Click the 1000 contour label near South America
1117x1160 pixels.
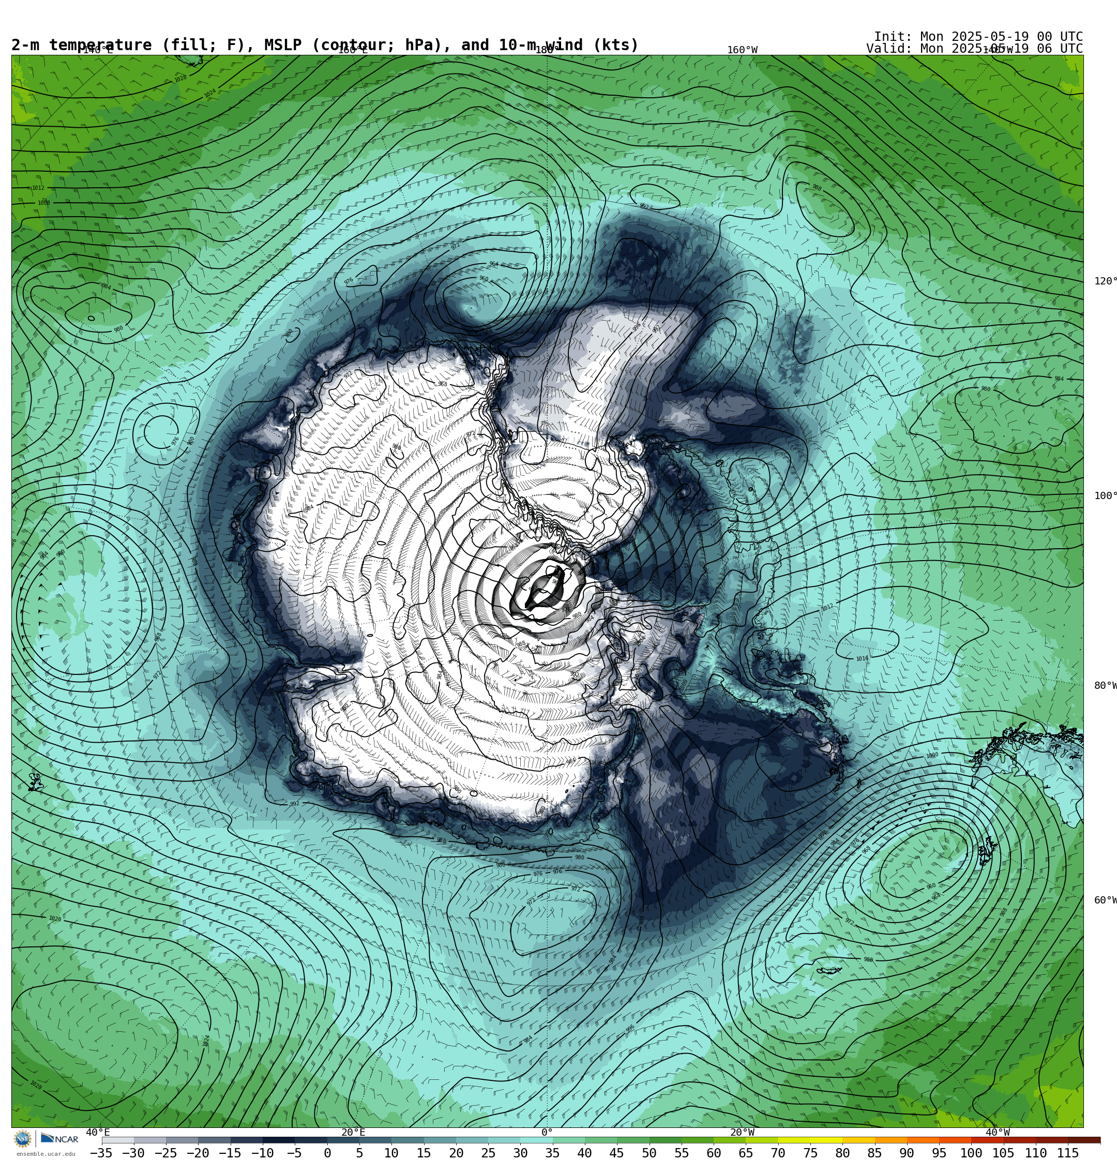[932, 756]
